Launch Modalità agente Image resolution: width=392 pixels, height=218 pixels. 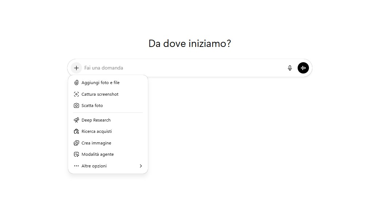(97, 154)
